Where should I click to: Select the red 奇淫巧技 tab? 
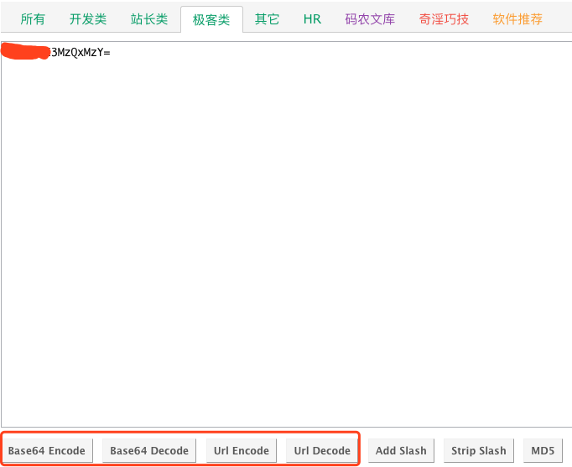click(444, 19)
